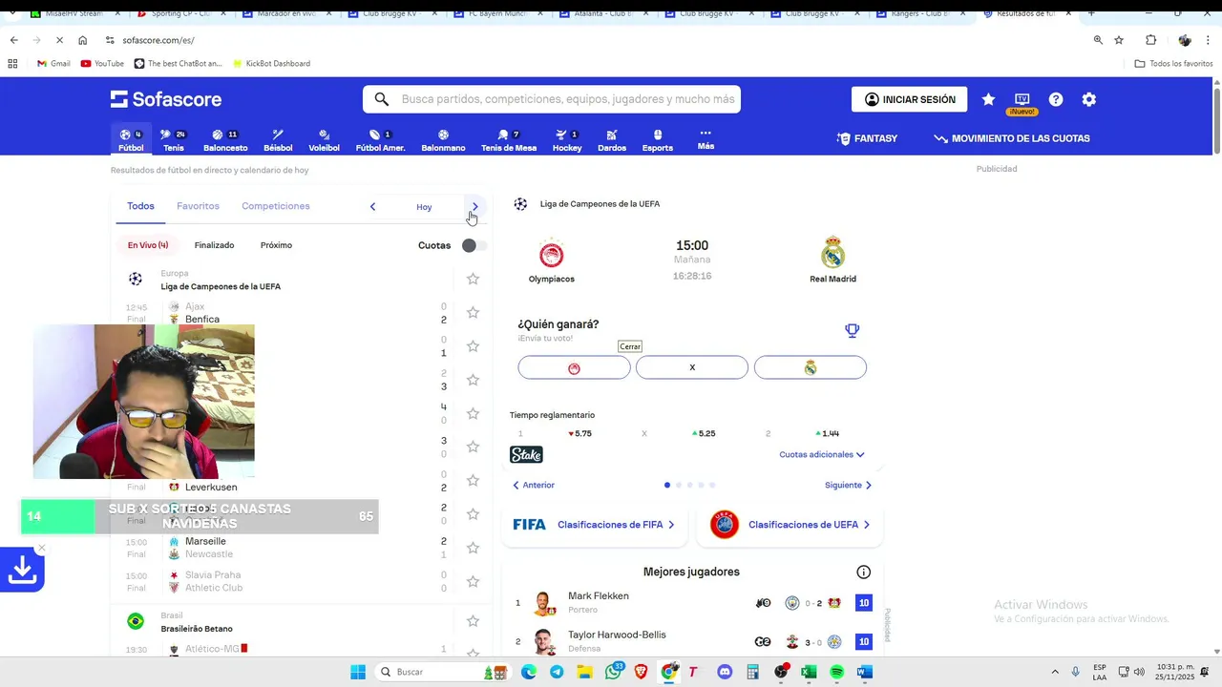Open Spotify from the taskbar
Screen dimensions: 1222x687
click(x=837, y=672)
